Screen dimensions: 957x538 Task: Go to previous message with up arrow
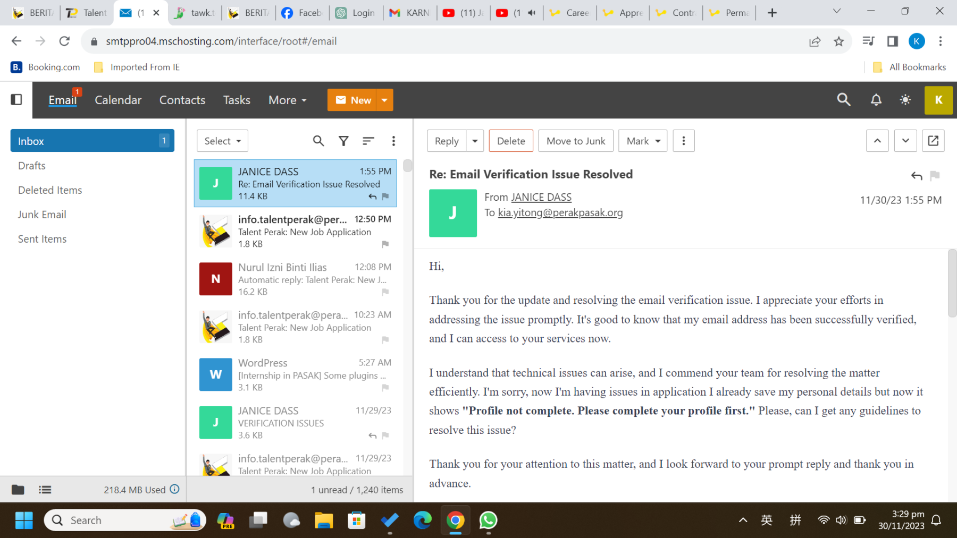point(877,141)
